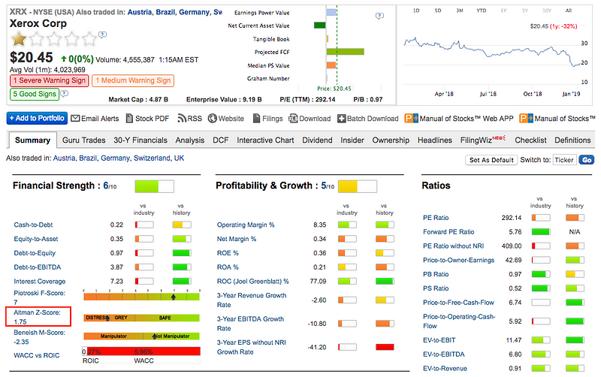Open the Interactive Chart tab
601x377 pixels.
tap(265, 140)
